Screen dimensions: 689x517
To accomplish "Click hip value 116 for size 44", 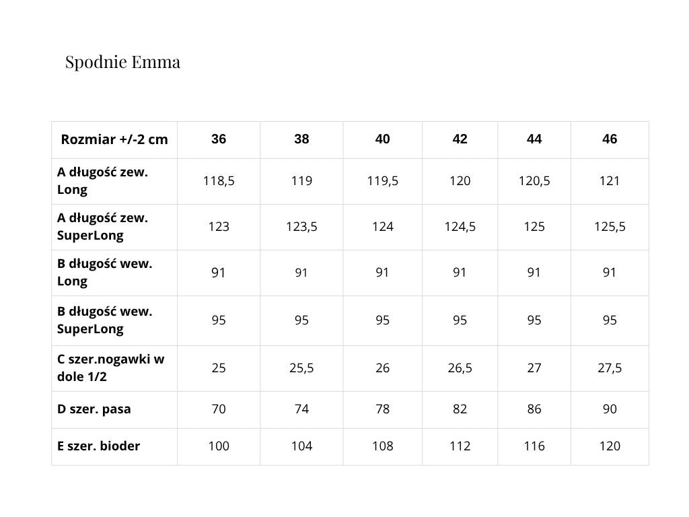I will (534, 446).
